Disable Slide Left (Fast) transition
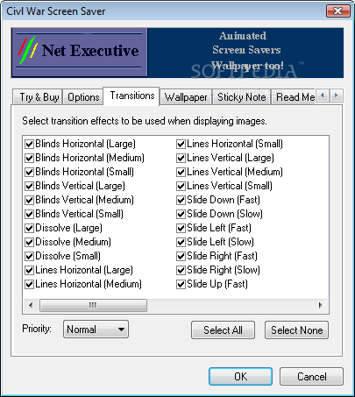The height and width of the screenshot is (397, 355). (181, 228)
